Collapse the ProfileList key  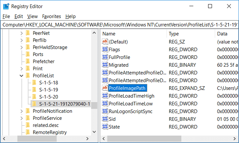pos(21,76)
